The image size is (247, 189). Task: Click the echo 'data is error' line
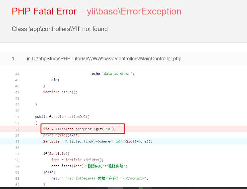coord(113,74)
